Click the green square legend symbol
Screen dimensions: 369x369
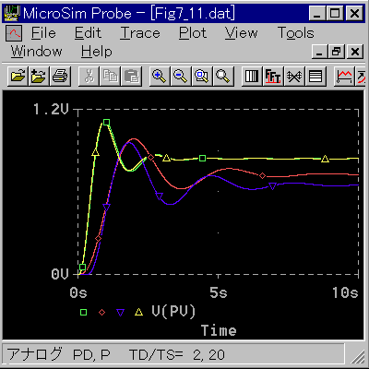(83, 313)
